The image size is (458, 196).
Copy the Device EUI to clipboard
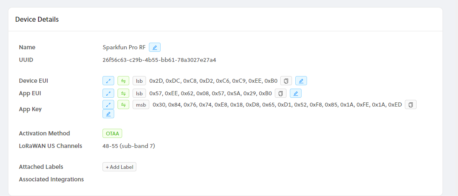click(x=286, y=81)
